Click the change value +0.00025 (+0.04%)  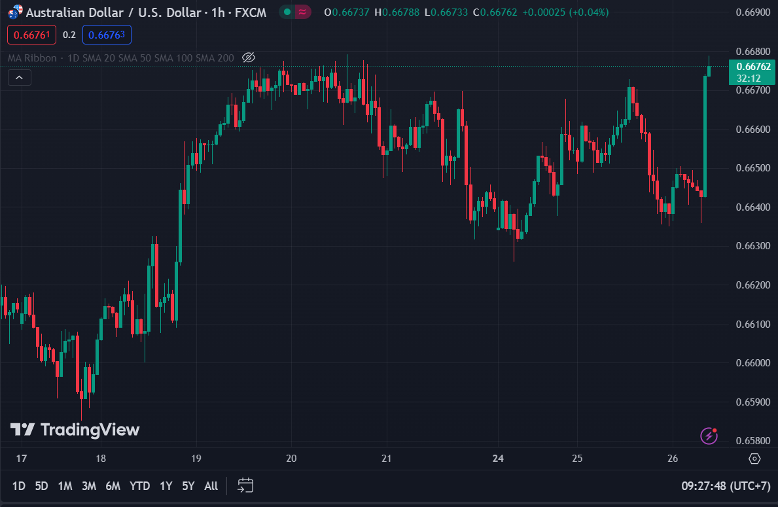[565, 12]
